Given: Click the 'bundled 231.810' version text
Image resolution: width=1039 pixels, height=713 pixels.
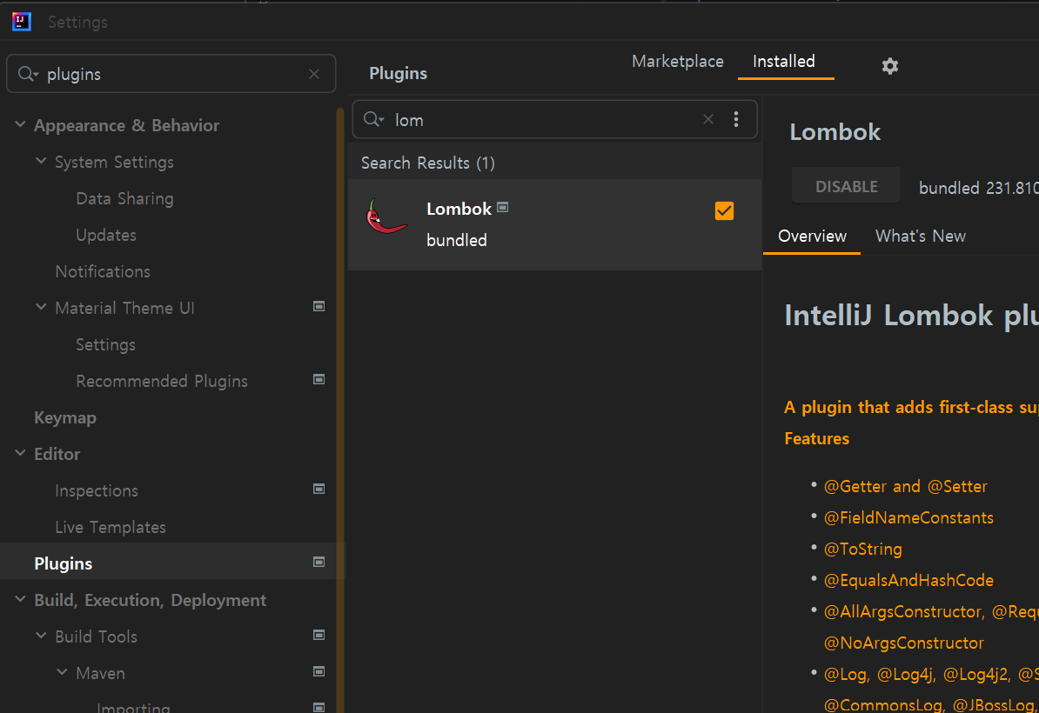Looking at the screenshot, I should tap(979, 188).
